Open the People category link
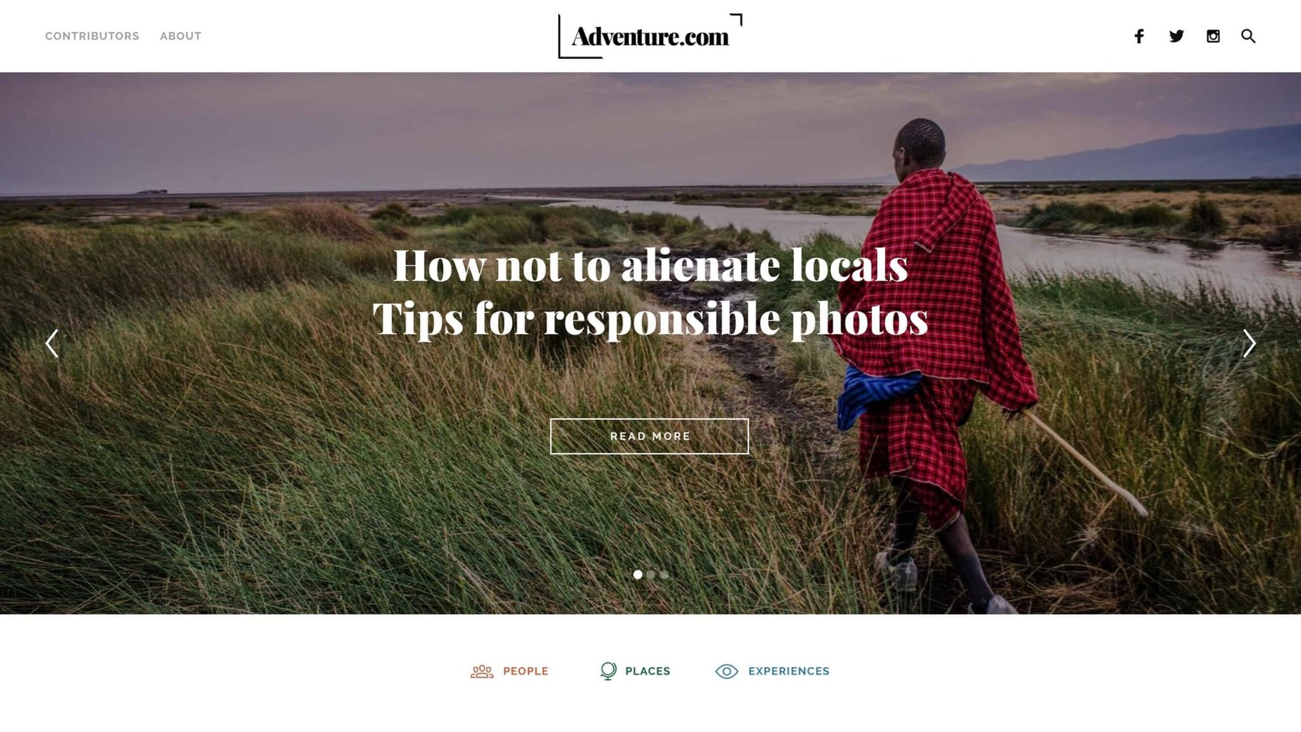This screenshot has height=732, width=1301. tap(526, 672)
